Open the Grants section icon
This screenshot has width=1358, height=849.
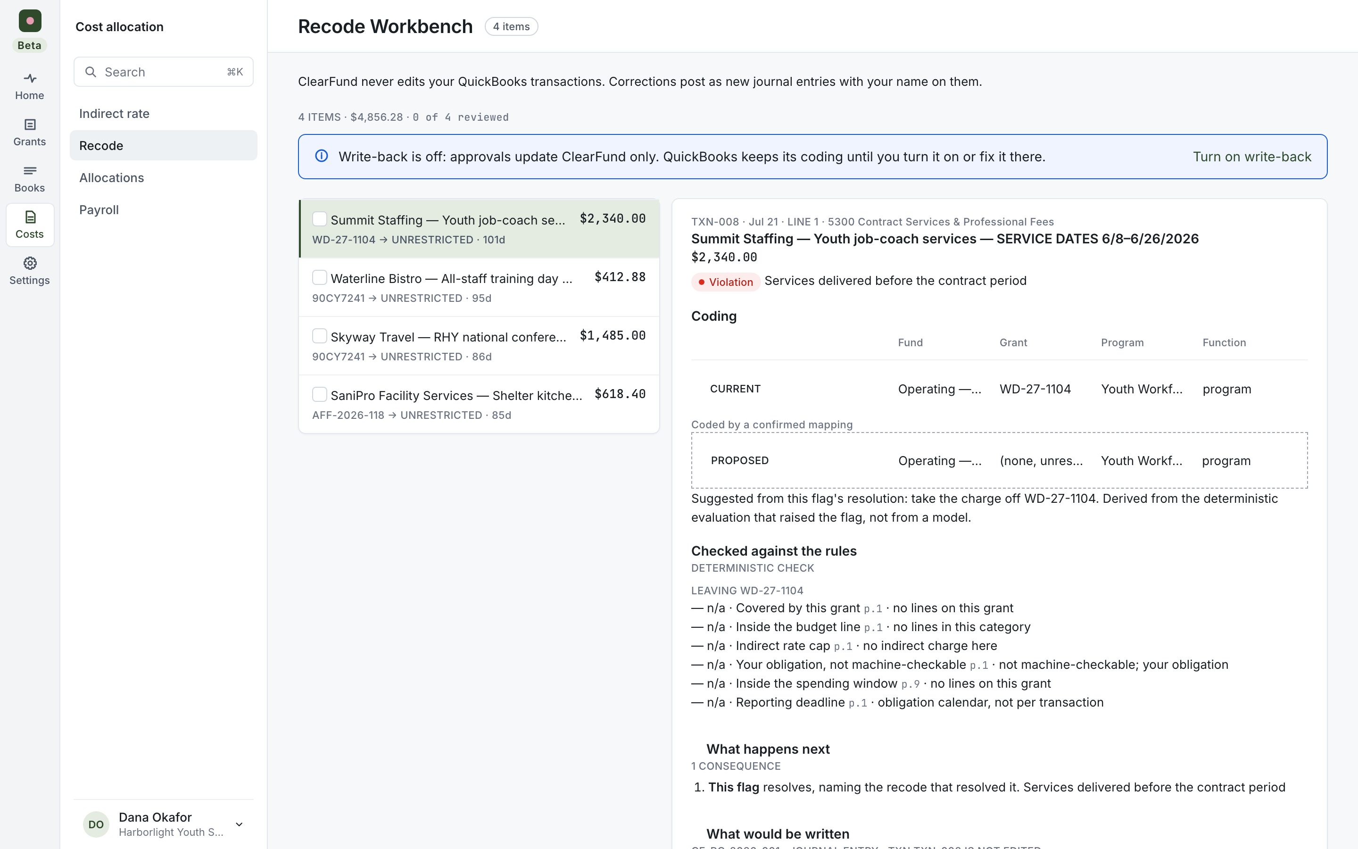click(30, 124)
